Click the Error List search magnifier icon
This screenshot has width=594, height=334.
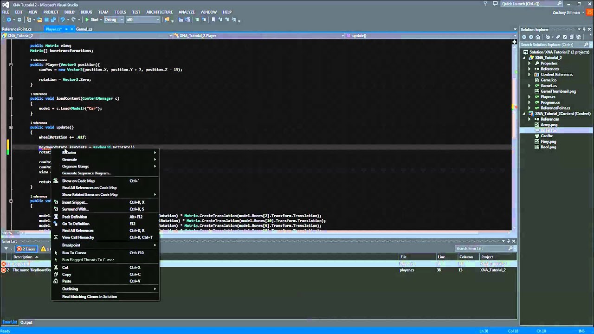tap(510, 249)
